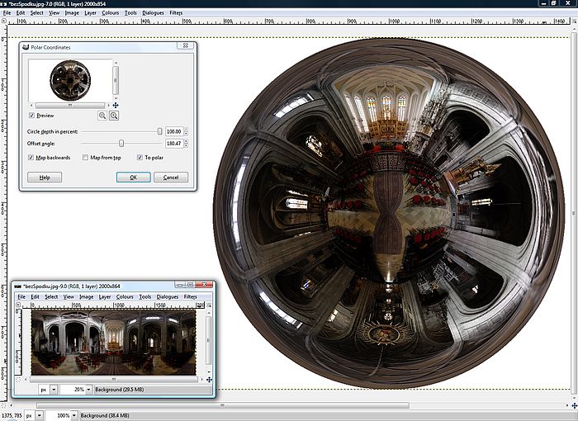The height and width of the screenshot is (421, 578).
Task: Toggle the small window's quick mask icon
Action: click(20, 378)
